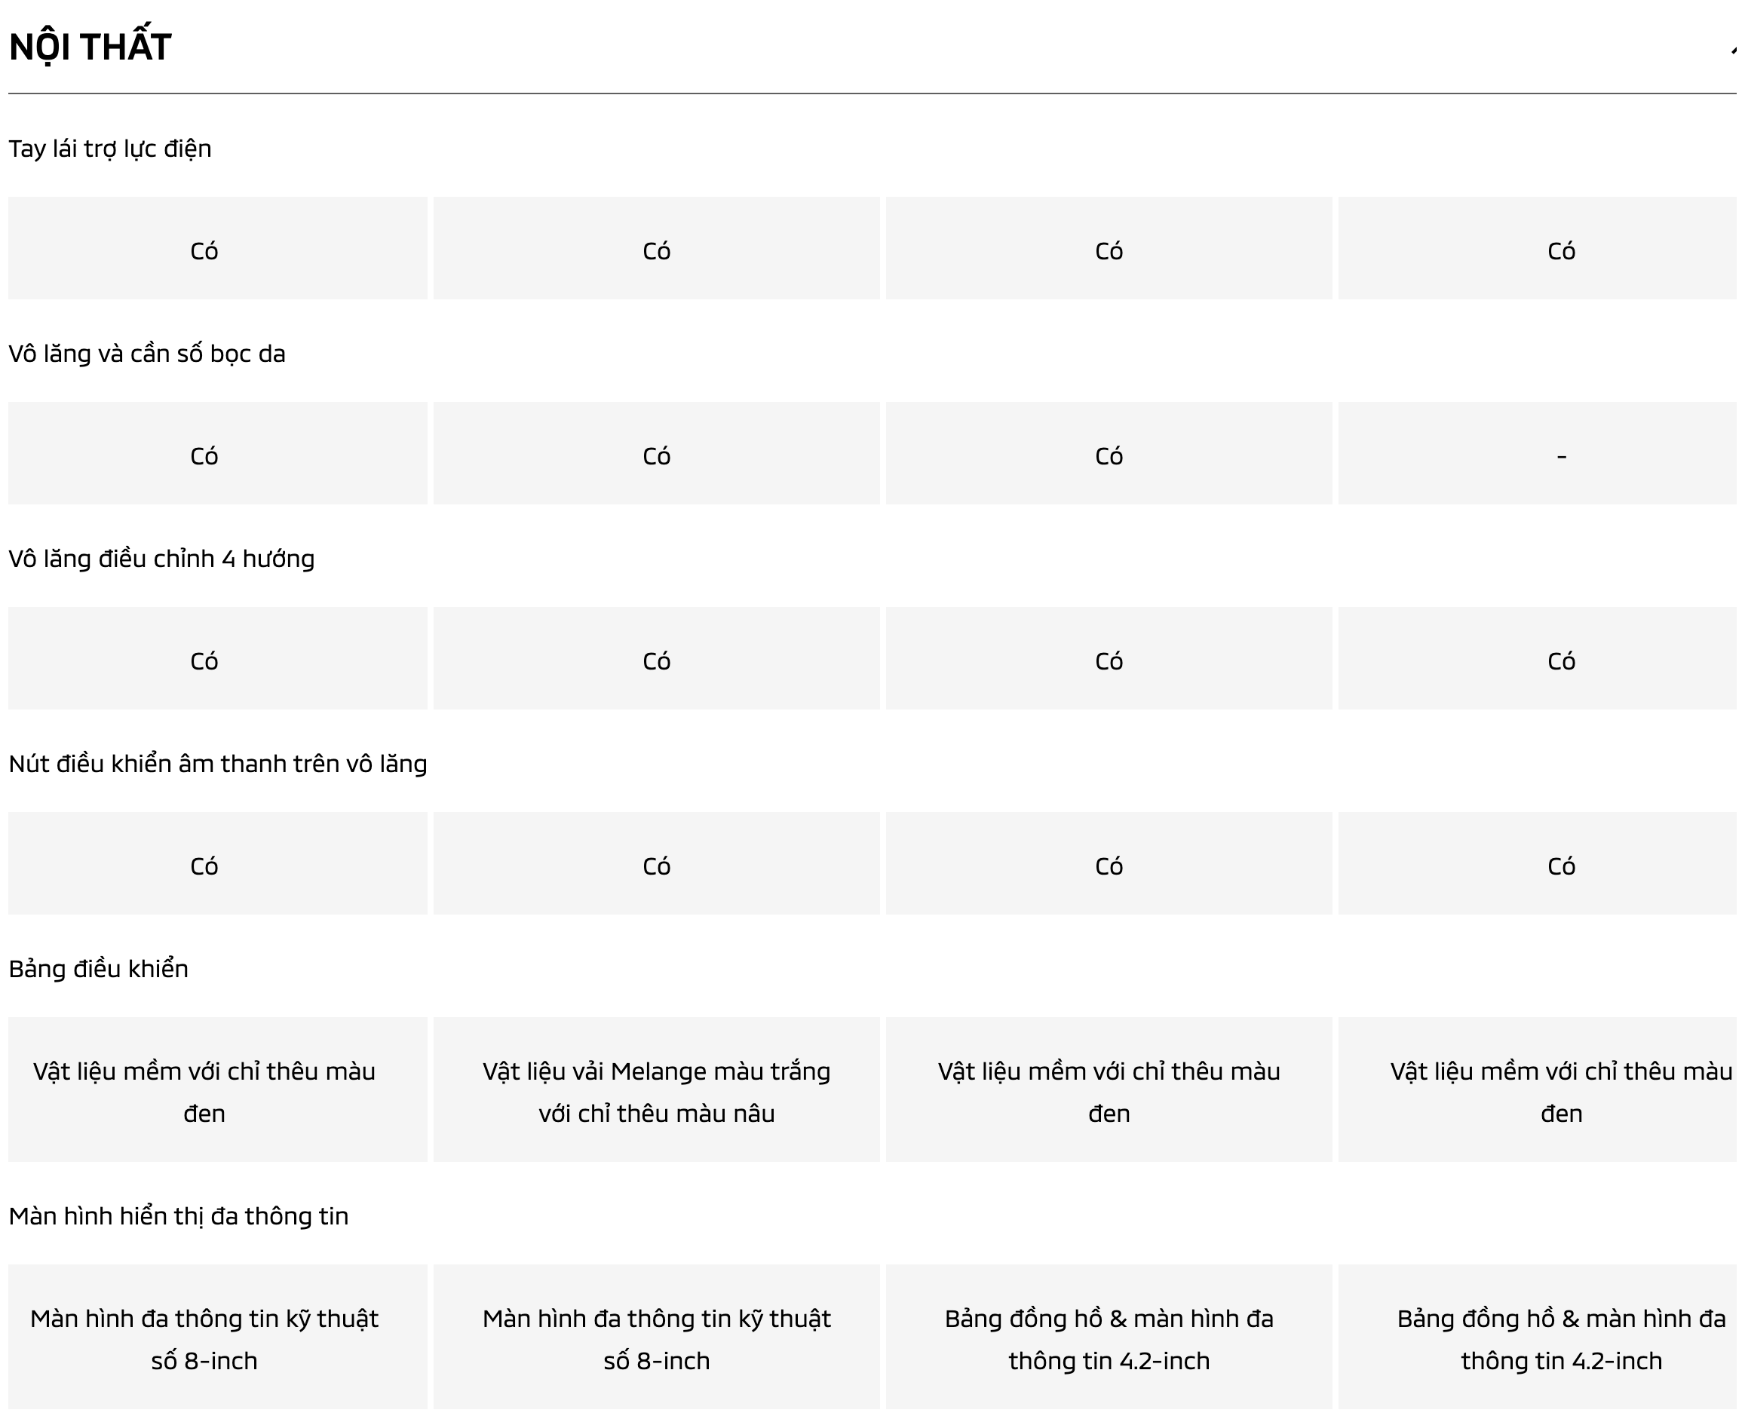Click first-column 'Có' under Tay lái trợ lực điện

tap(204, 250)
